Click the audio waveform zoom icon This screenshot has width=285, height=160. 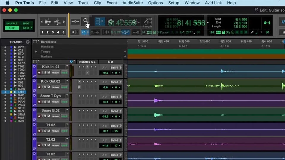point(48,22)
